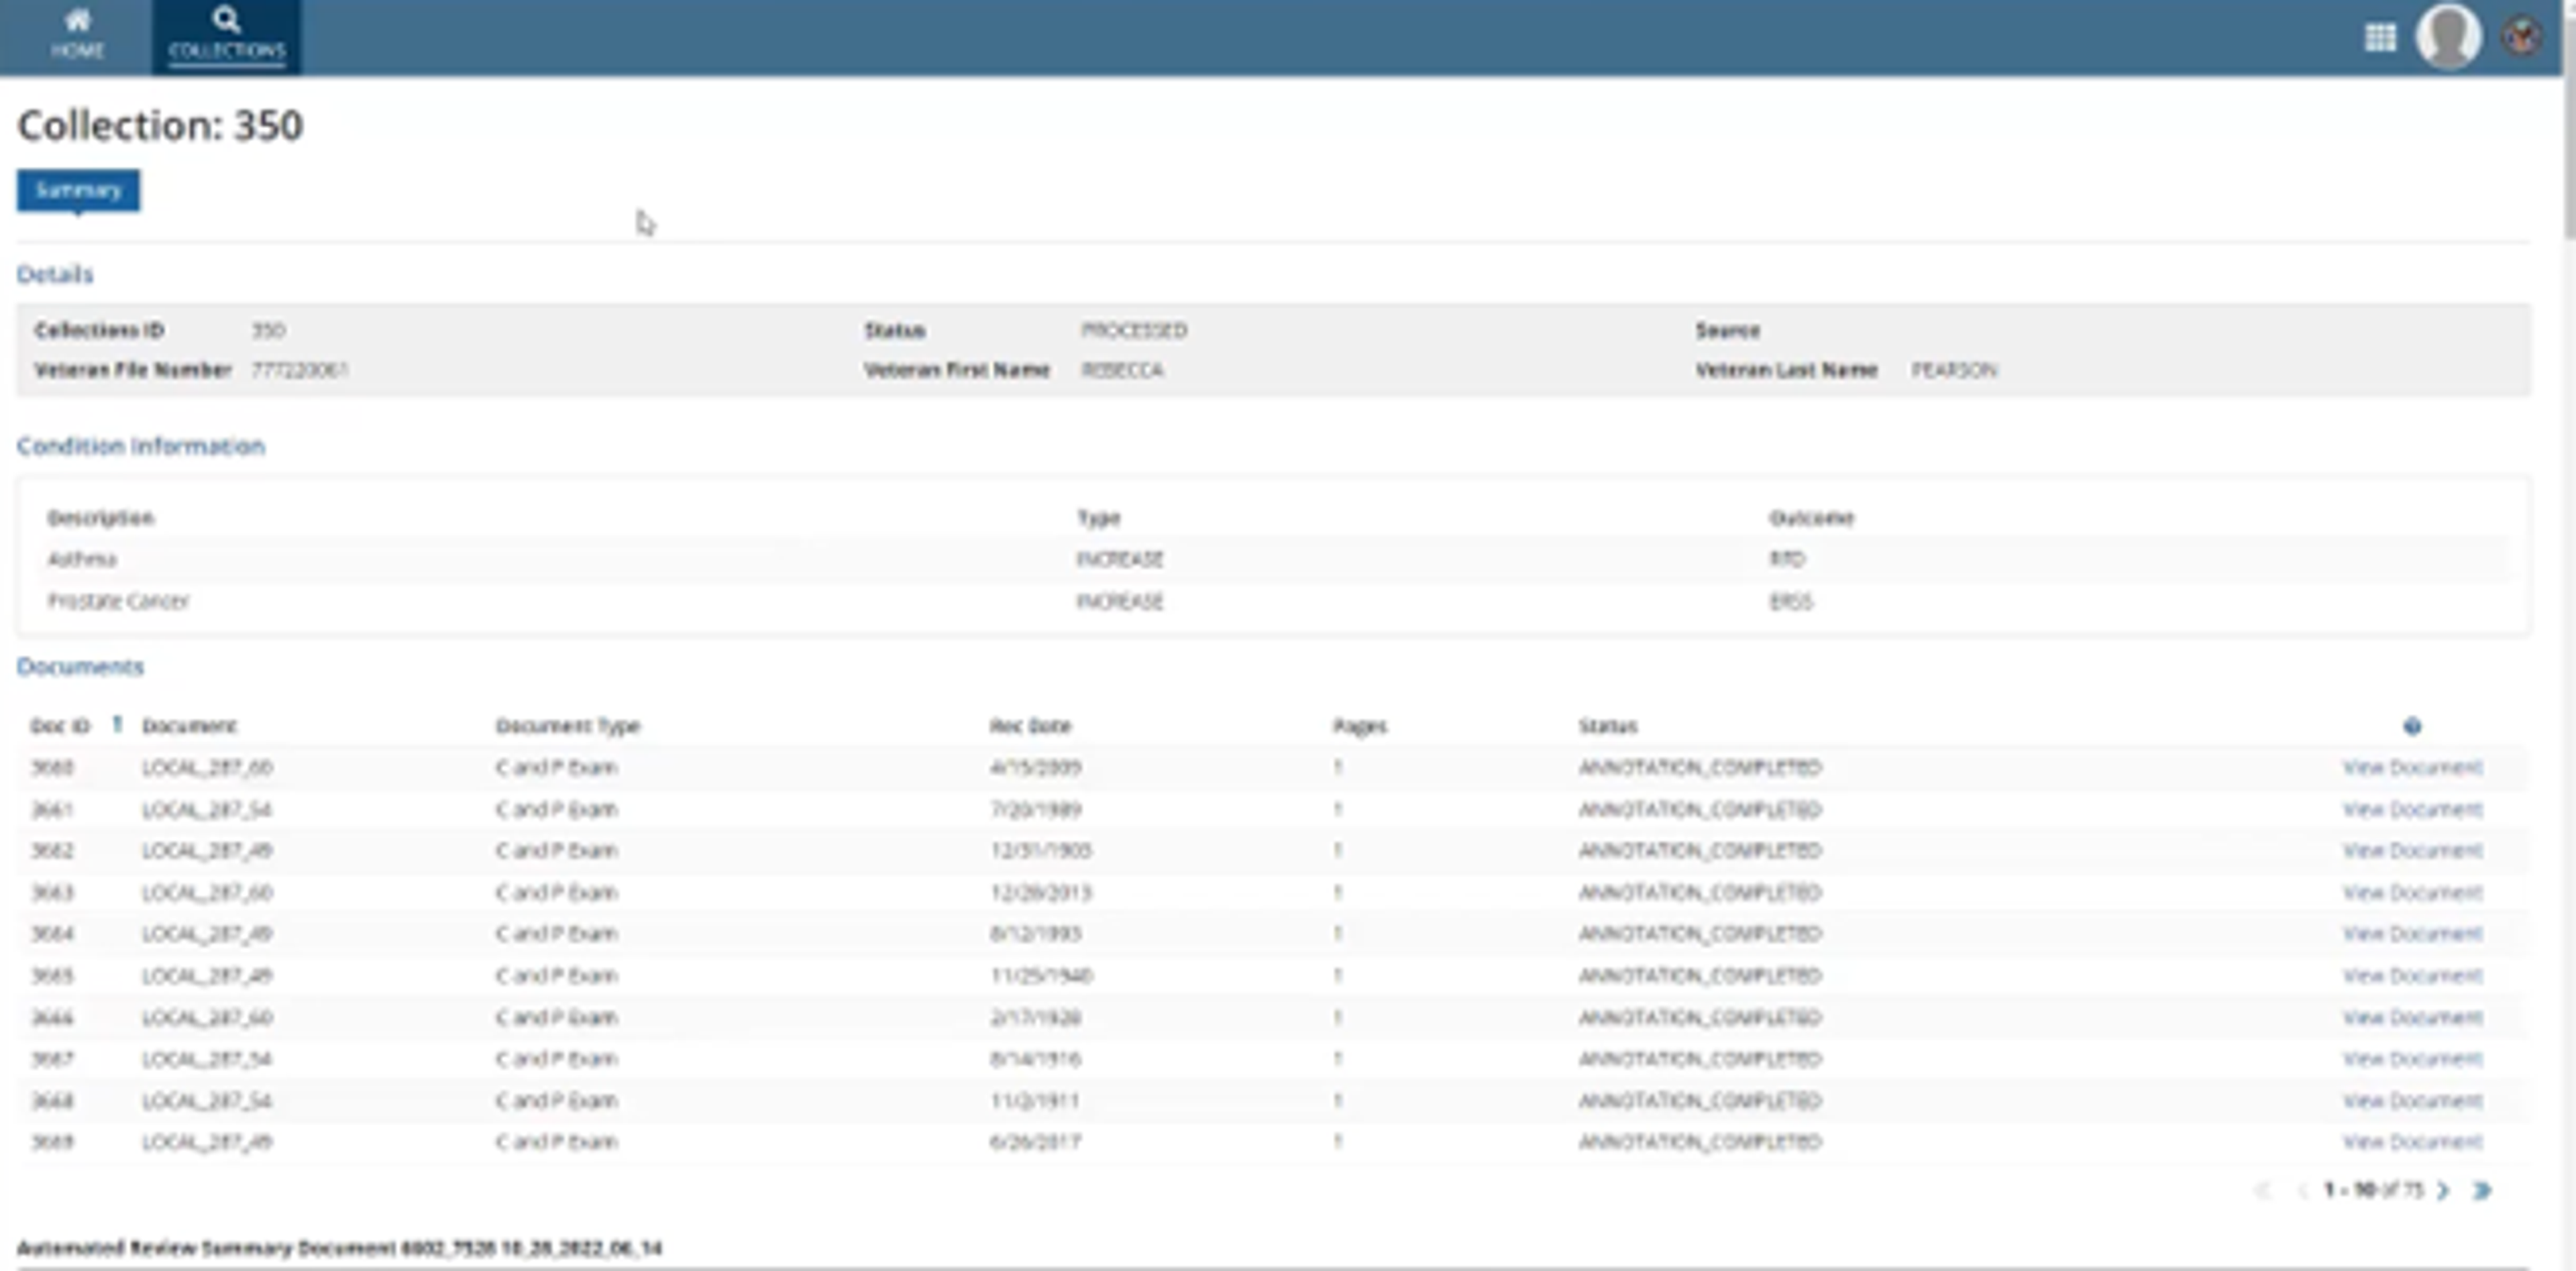Click Rec Date 6/26/2017 cell
The width and height of the screenshot is (2576, 1271).
(1035, 1141)
